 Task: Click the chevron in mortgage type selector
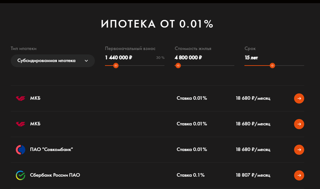click(x=86, y=61)
